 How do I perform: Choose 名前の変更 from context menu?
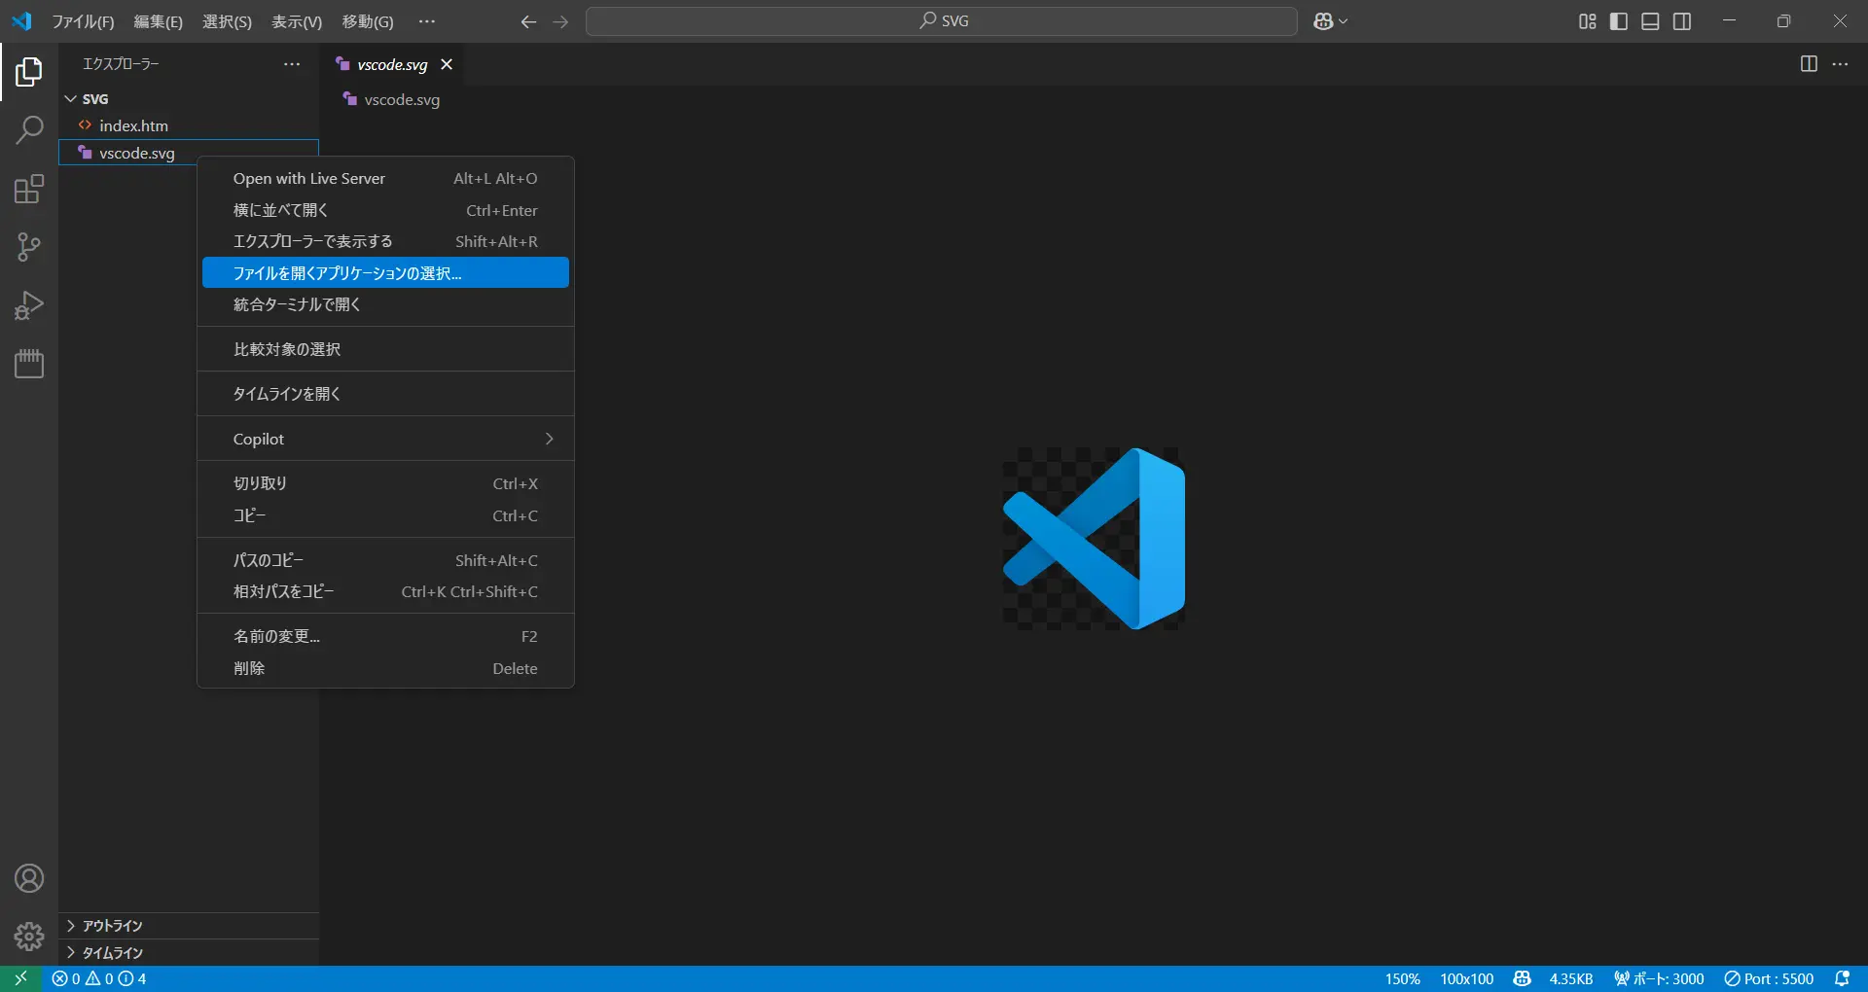[385, 636]
